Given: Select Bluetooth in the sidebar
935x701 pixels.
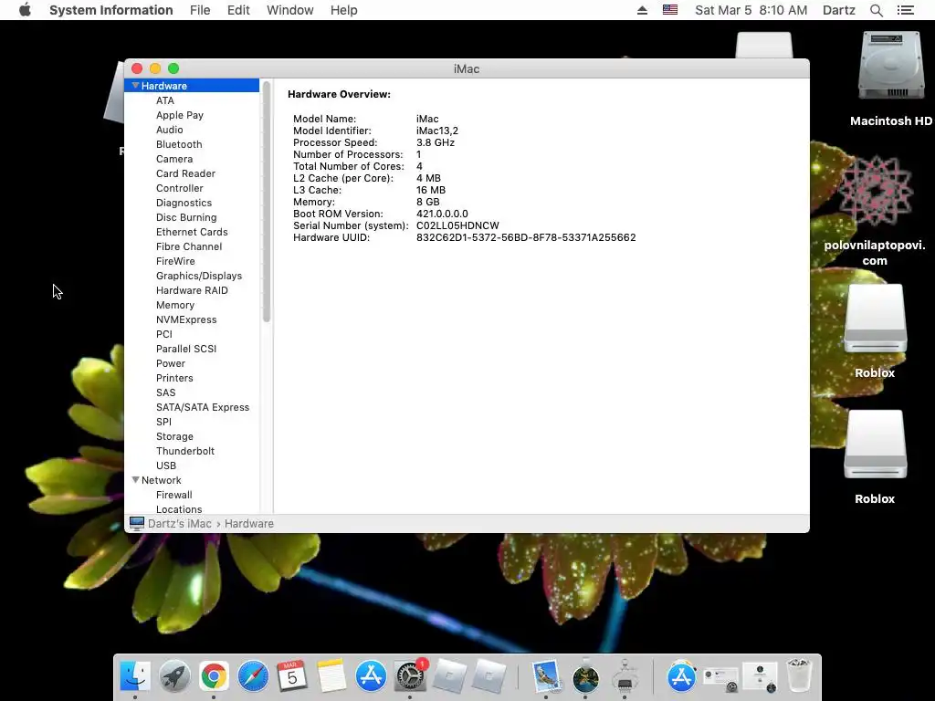Looking at the screenshot, I should (179, 144).
